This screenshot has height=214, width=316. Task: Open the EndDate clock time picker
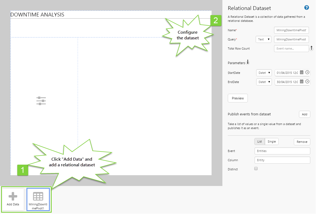[x=307, y=82]
